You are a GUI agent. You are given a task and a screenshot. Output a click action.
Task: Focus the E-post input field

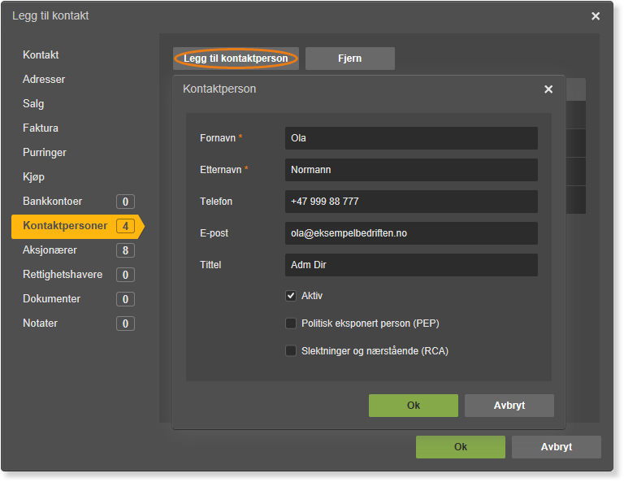click(411, 233)
